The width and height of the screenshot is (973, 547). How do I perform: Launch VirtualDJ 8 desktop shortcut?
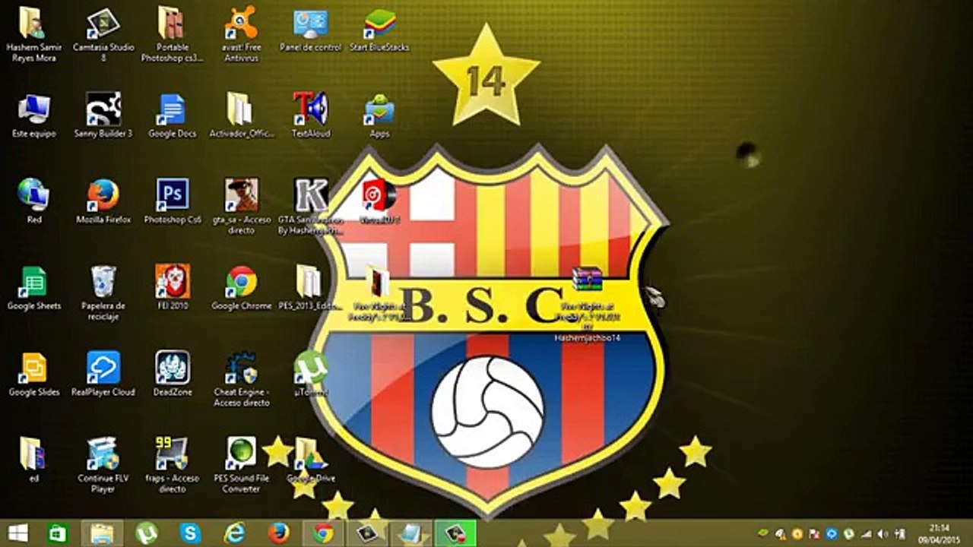click(379, 201)
